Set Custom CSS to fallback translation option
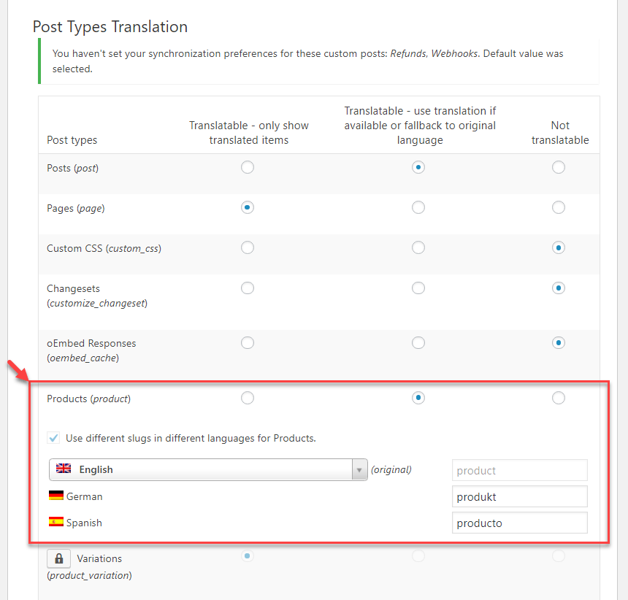This screenshot has height=600, width=628. [418, 248]
